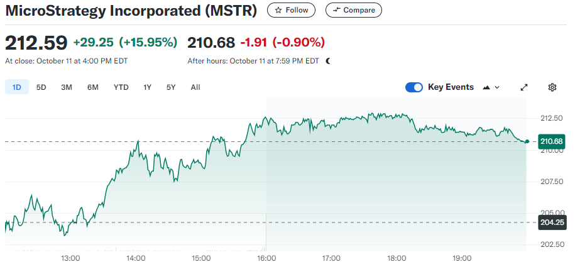The image size is (575, 267).
Task: Click the star icon on Follow
Action: [x=278, y=10]
